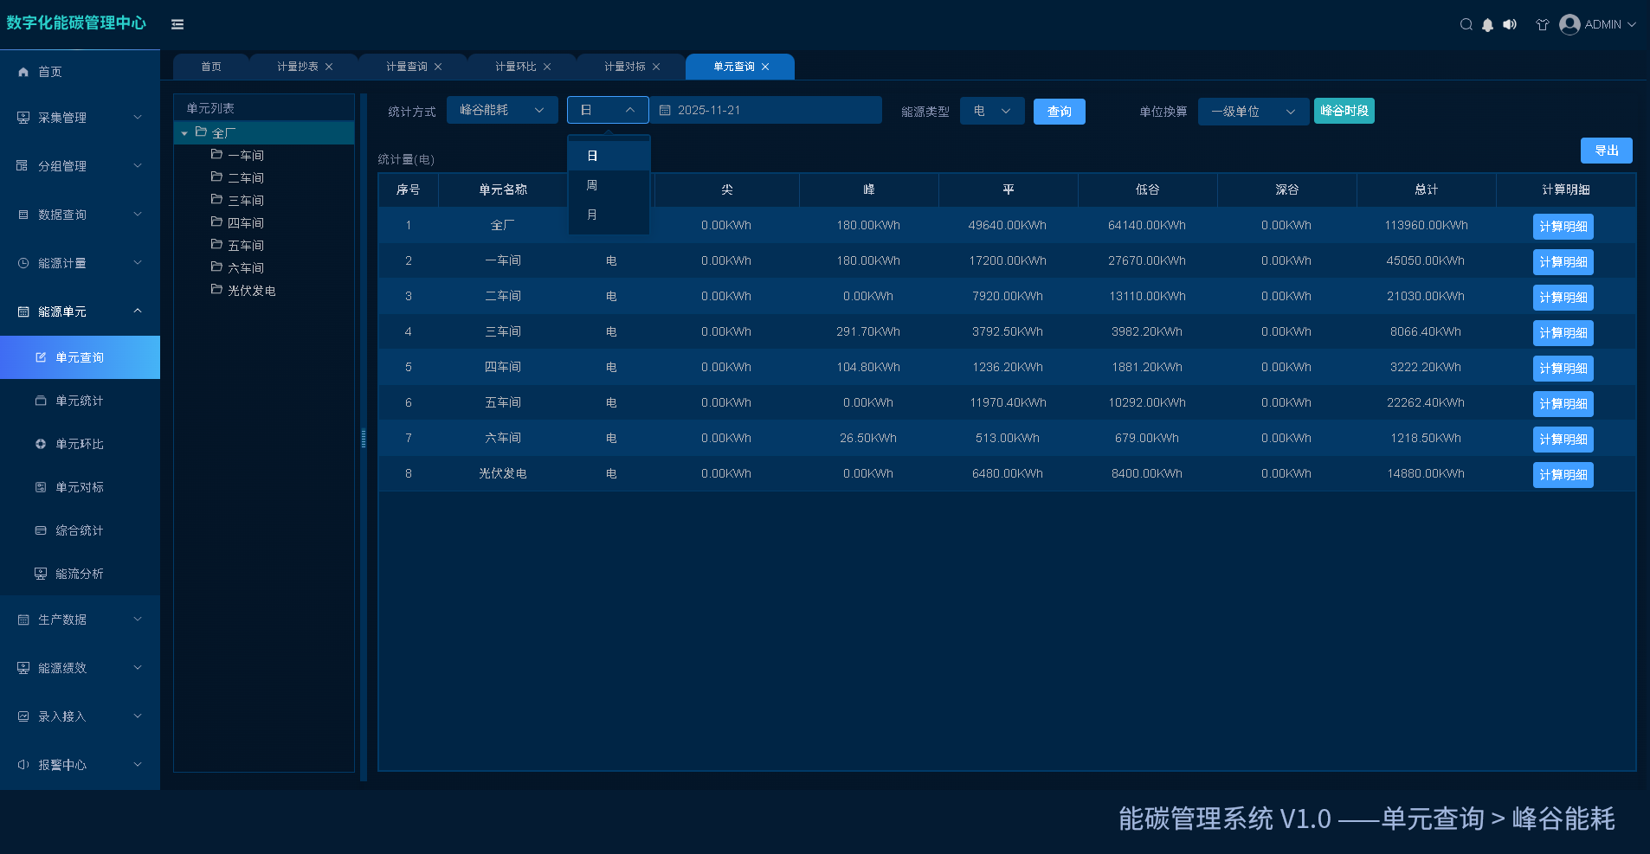Close the 计量对标 tab
Image resolution: width=1650 pixels, height=854 pixels.
click(x=656, y=67)
